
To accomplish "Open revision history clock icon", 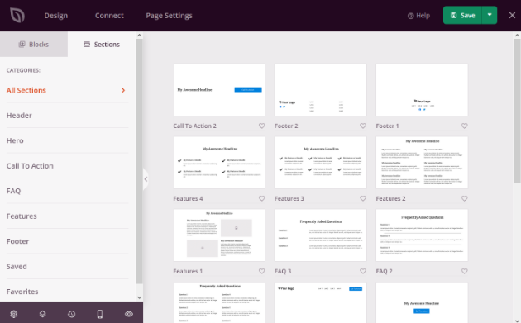I will pos(71,314).
